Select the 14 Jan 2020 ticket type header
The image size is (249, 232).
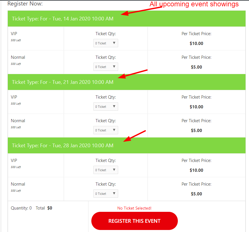tap(127, 18)
